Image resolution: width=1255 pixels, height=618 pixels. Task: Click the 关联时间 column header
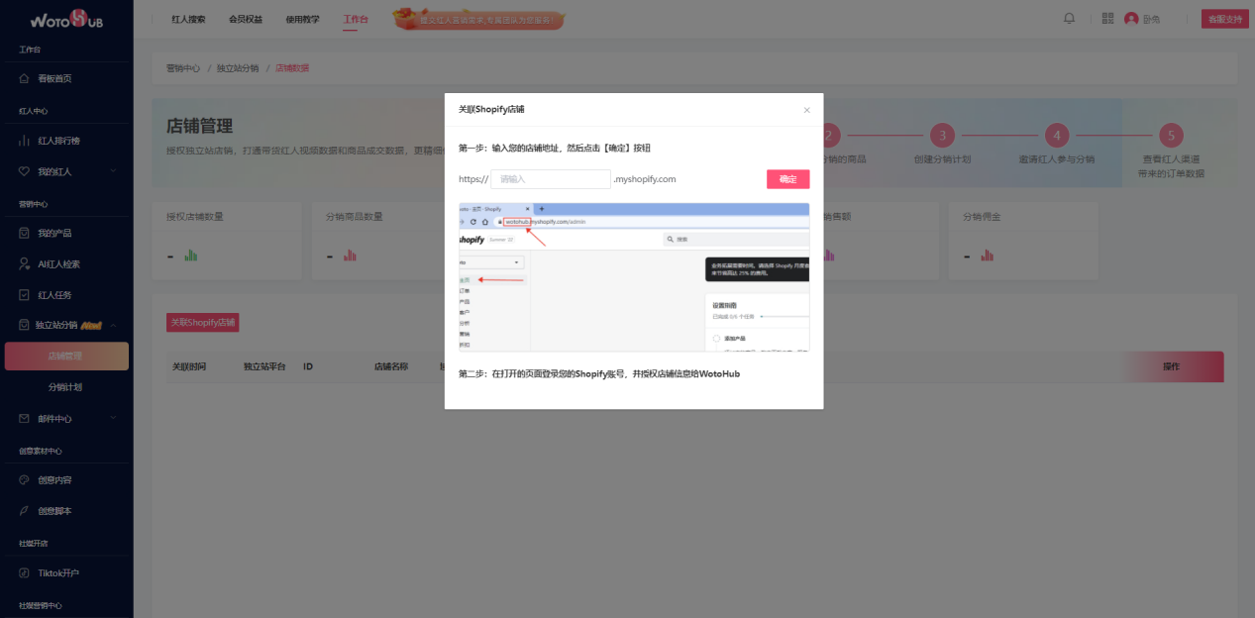[189, 366]
